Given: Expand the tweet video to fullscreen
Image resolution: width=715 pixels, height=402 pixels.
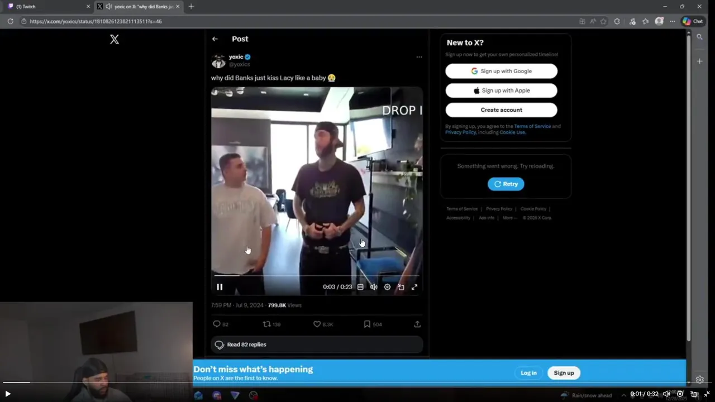Looking at the screenshot, I should (414, 287).
